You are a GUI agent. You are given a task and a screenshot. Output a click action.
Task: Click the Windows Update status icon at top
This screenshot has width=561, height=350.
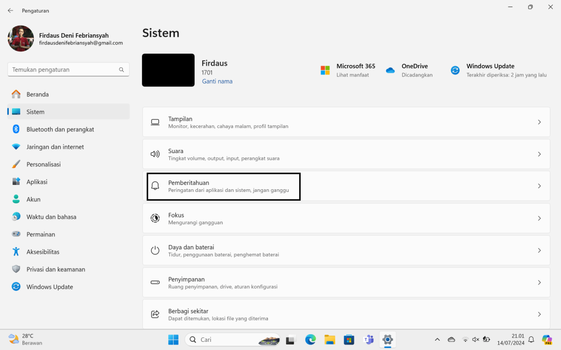coord(455,70)
